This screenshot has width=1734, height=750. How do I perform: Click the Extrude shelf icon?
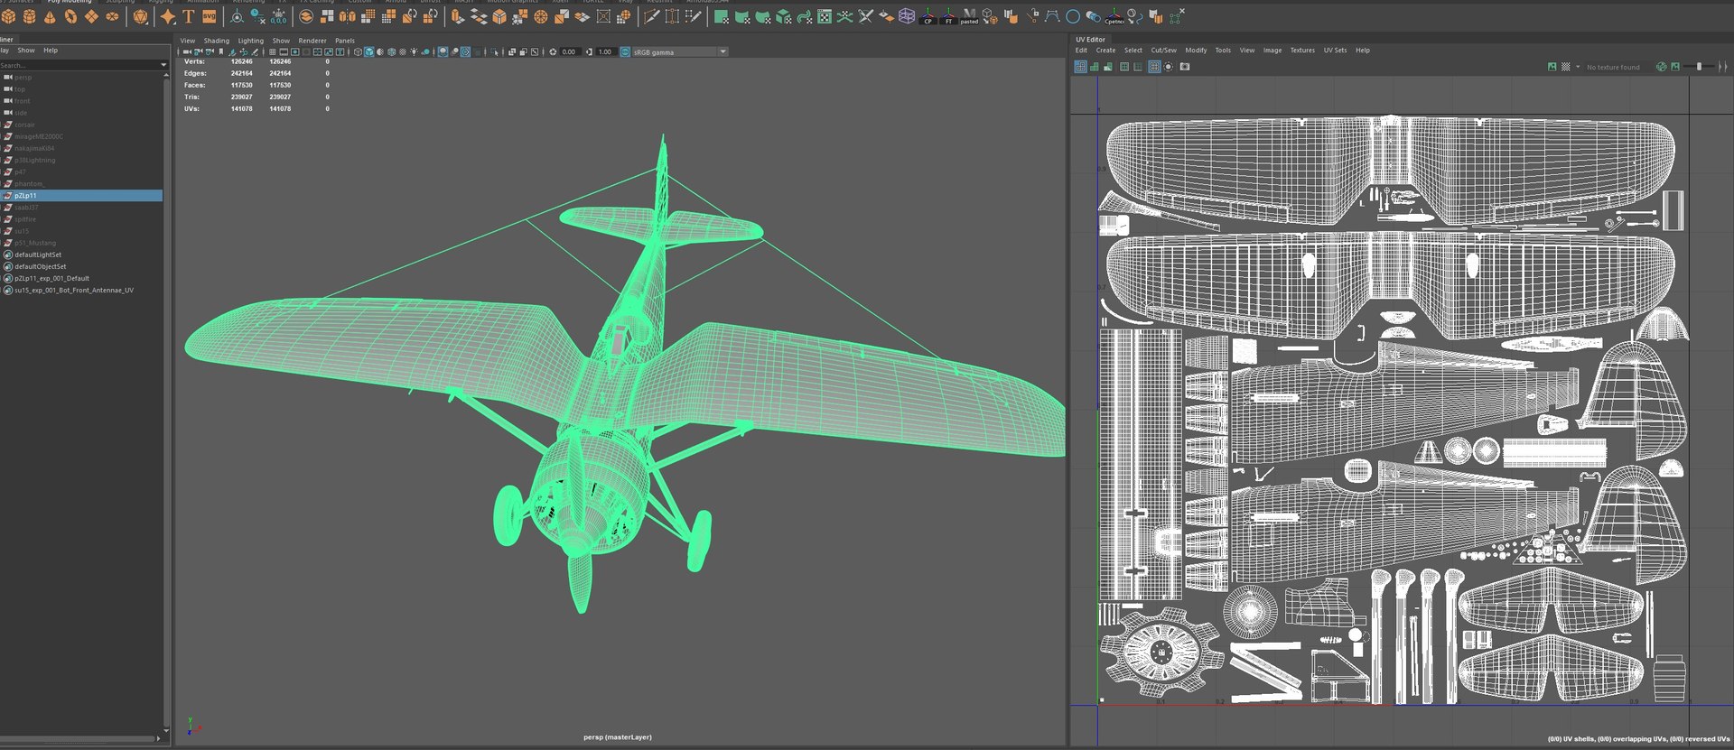[457, 16]
